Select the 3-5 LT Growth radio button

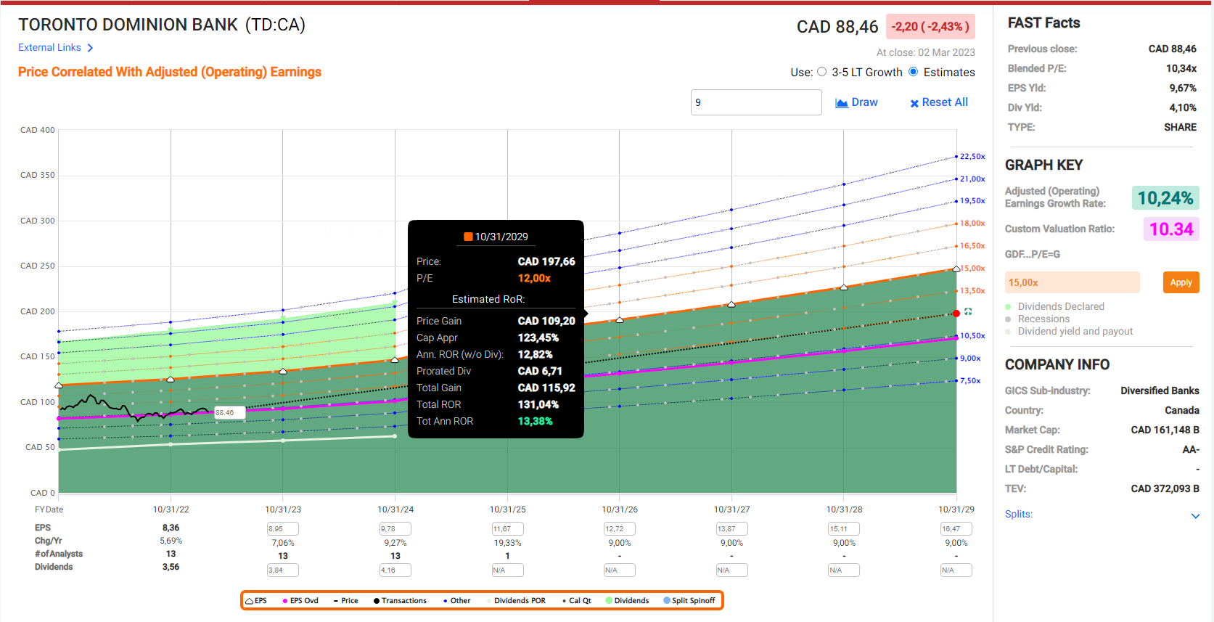pyautogui.click(x=822, y=72)
